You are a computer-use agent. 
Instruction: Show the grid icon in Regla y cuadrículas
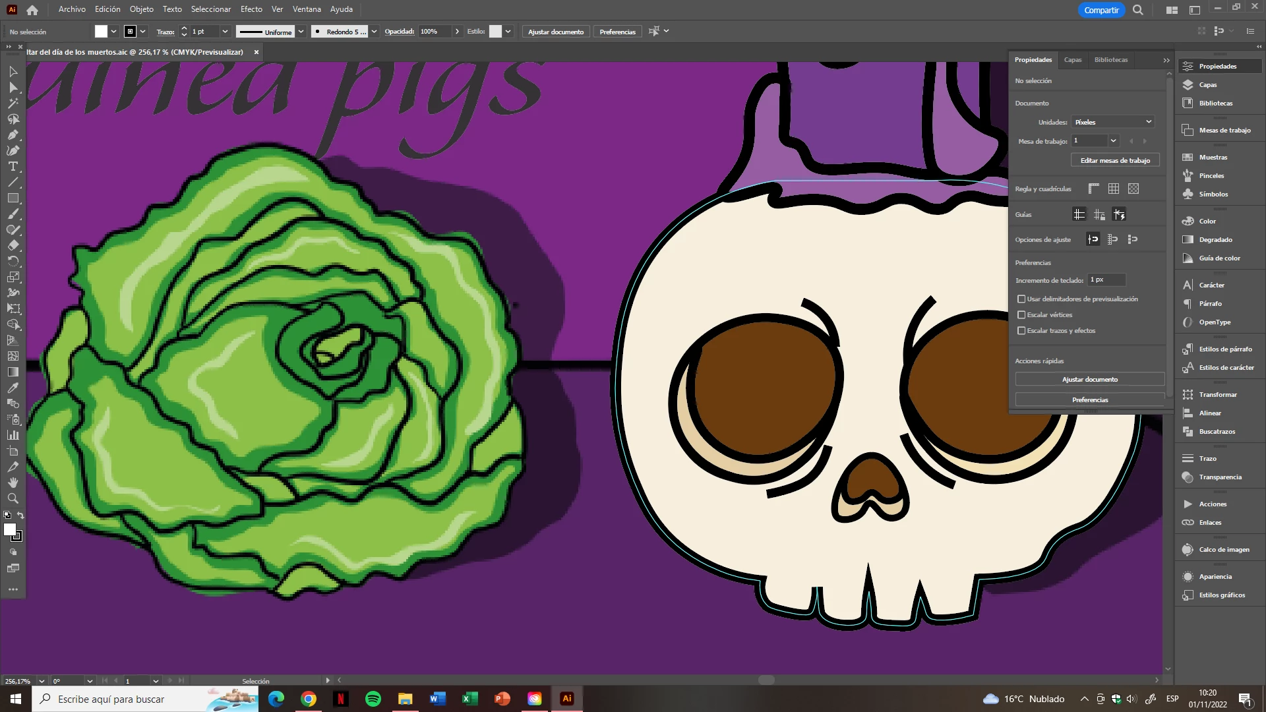[x=1114, y=189]
